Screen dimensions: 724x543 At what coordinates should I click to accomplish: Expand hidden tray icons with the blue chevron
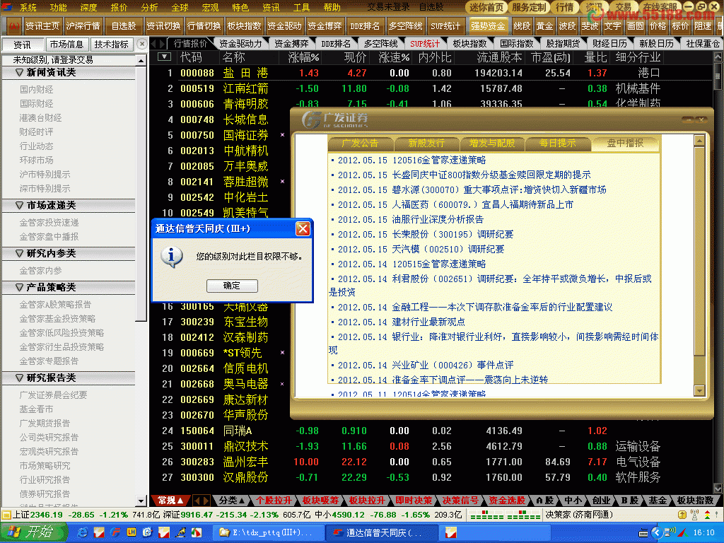pyautogui.click(x=656, y=533)
